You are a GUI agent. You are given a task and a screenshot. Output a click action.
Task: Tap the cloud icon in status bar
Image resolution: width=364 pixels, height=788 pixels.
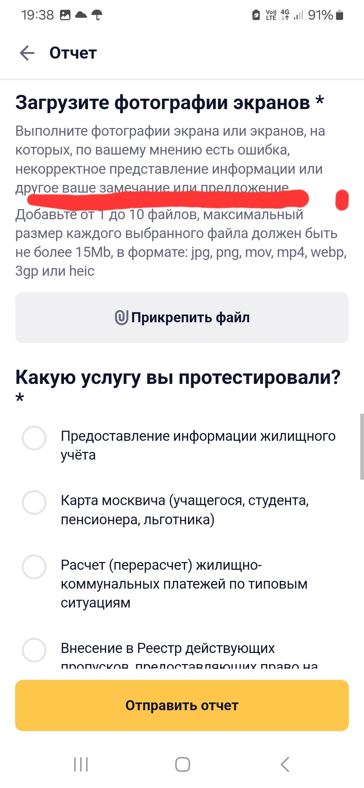pos(81,15)
